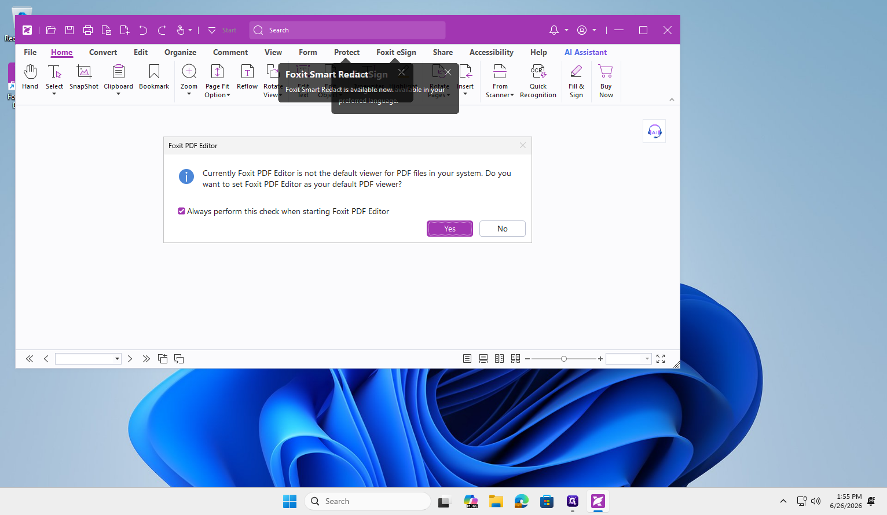
Task: Open the AI Assistant tab
Action: coord(585,52)
